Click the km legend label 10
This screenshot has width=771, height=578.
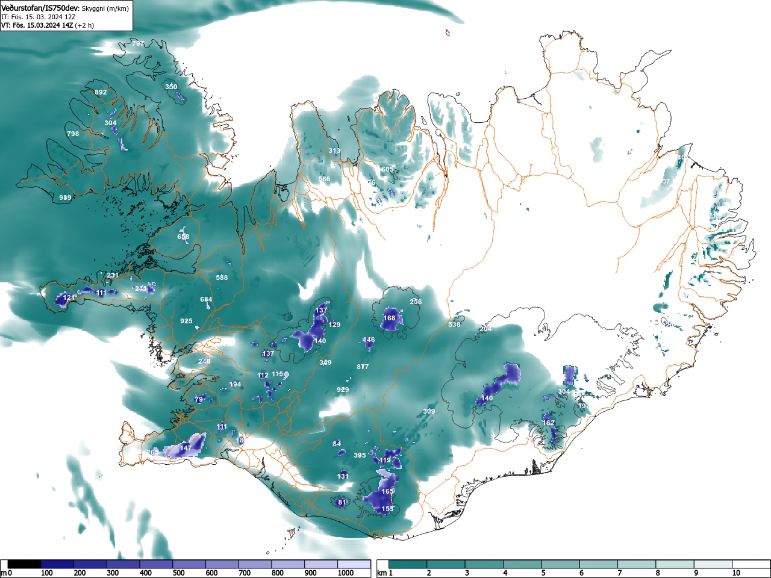(736, 573)
